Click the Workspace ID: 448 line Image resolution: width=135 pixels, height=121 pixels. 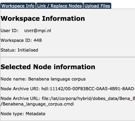(x=21, y=40)
